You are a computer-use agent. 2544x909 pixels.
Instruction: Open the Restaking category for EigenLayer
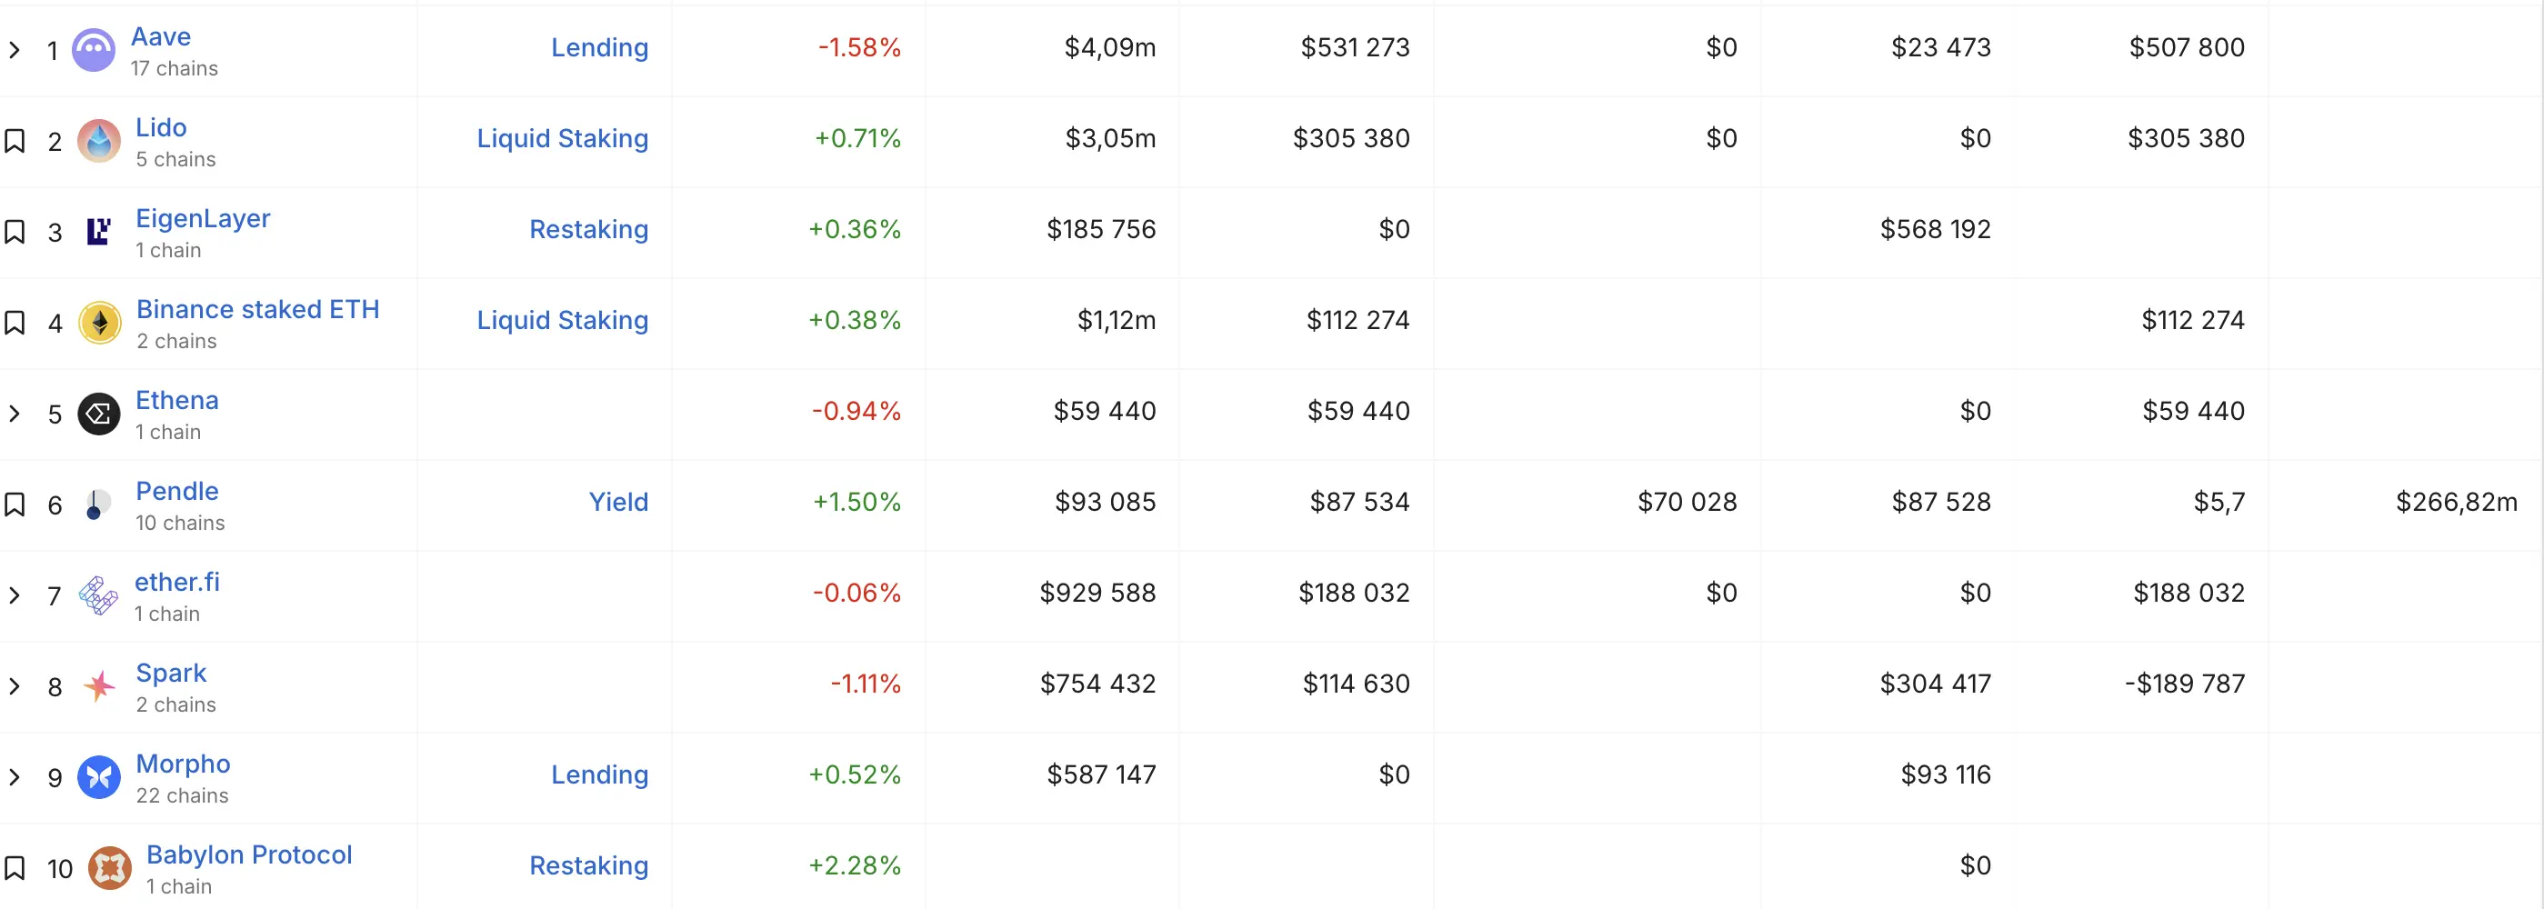point(588,229)
